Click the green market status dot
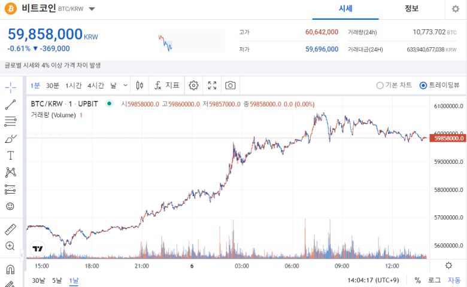 [110, 103]
